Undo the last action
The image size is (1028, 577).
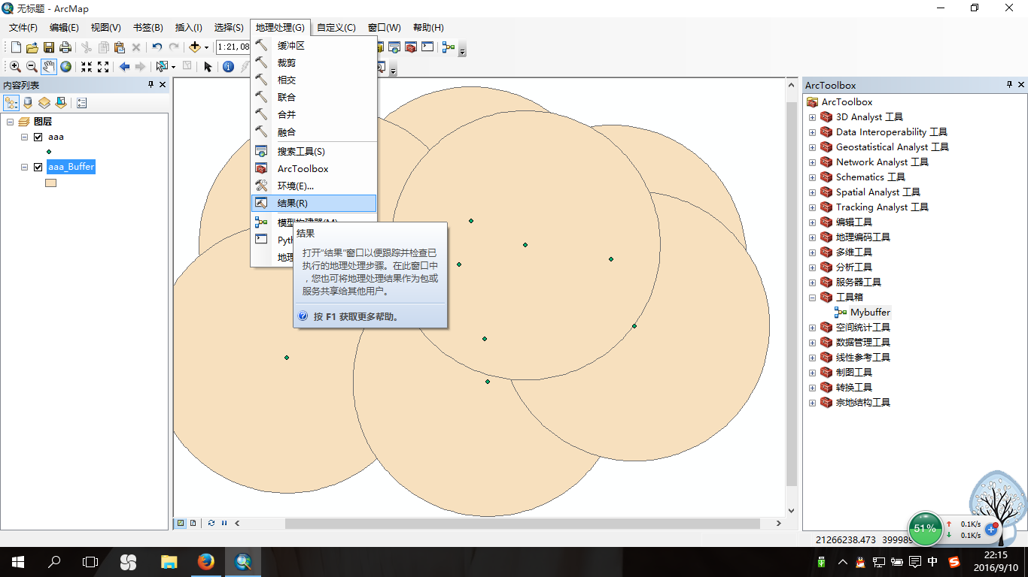tap(157, 47)
